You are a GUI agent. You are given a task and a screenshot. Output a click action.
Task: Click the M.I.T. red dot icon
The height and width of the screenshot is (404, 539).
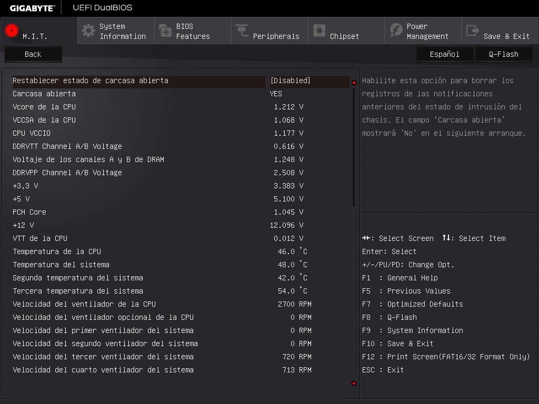(x=11, y=31)
